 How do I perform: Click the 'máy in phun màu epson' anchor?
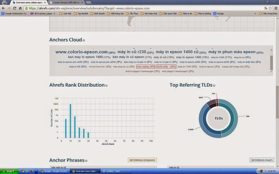point(232,52)
